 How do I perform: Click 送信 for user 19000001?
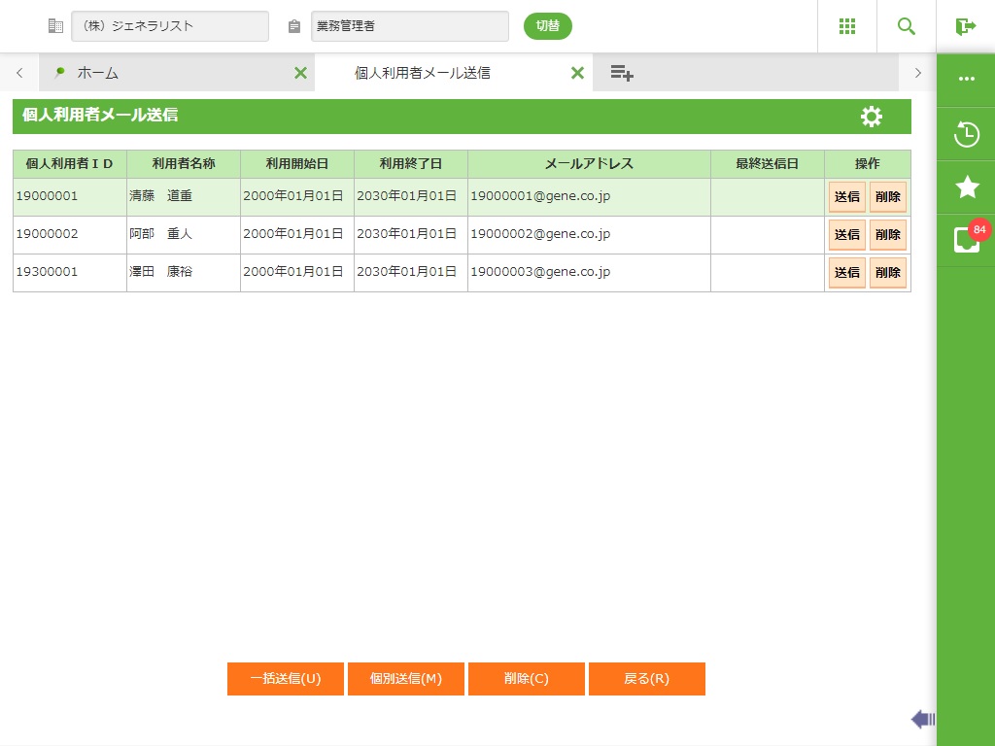tap(846, 196)
